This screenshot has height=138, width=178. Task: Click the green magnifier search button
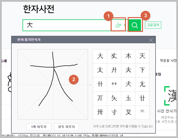[x=135, y=25]
